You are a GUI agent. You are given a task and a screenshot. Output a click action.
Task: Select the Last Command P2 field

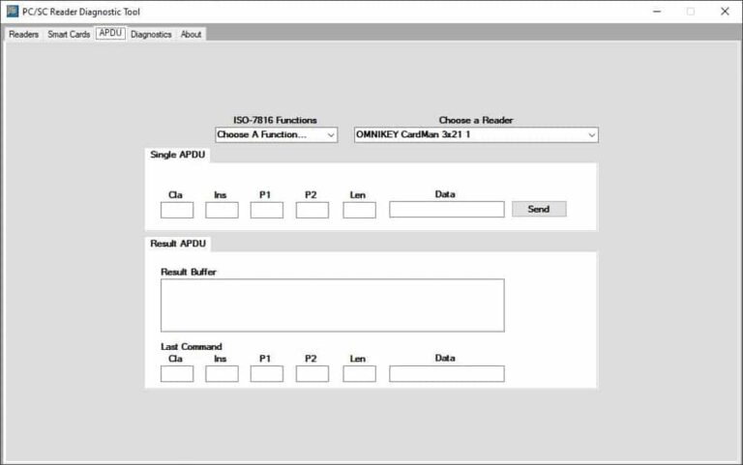click(x=312, y=373)
